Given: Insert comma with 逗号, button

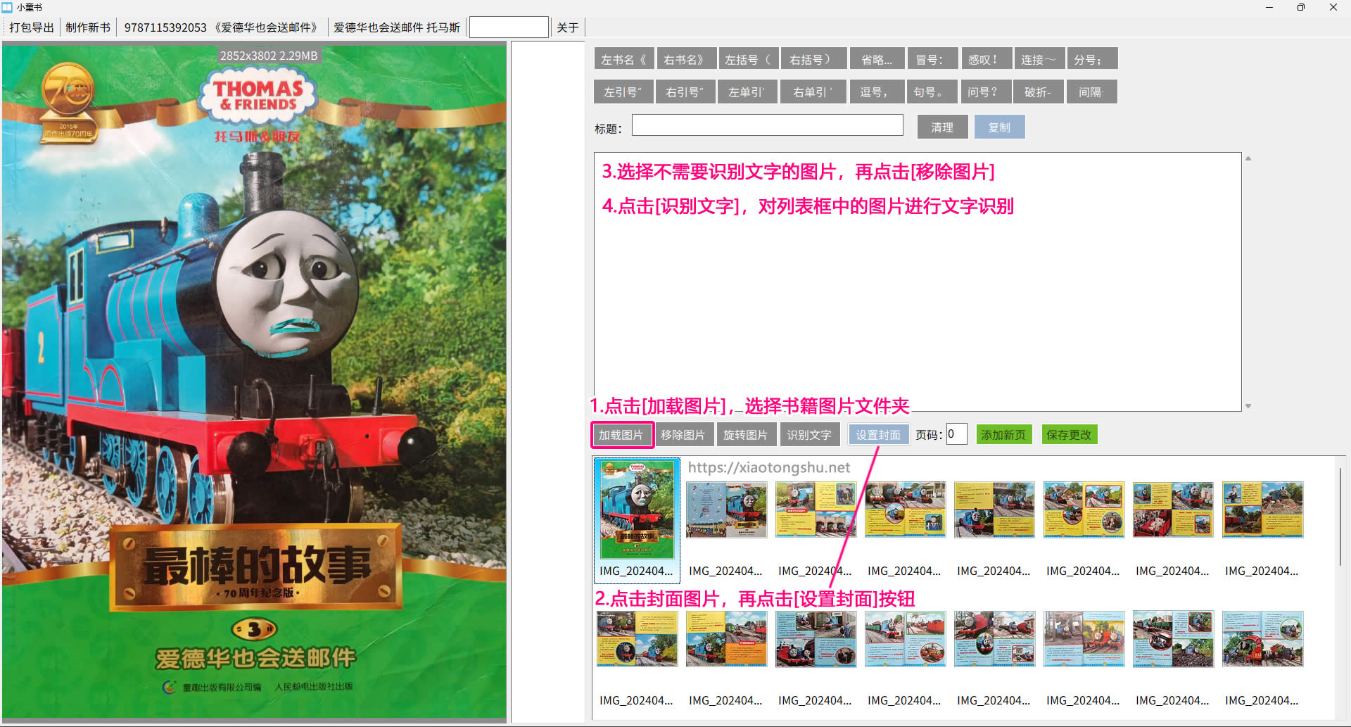Looking at the screenshot, I should click(877, 91).
